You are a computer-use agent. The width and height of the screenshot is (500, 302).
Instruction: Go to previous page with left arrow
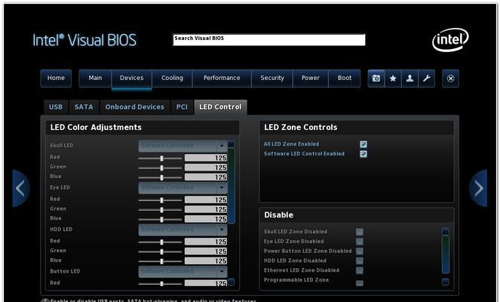point(20,188)
